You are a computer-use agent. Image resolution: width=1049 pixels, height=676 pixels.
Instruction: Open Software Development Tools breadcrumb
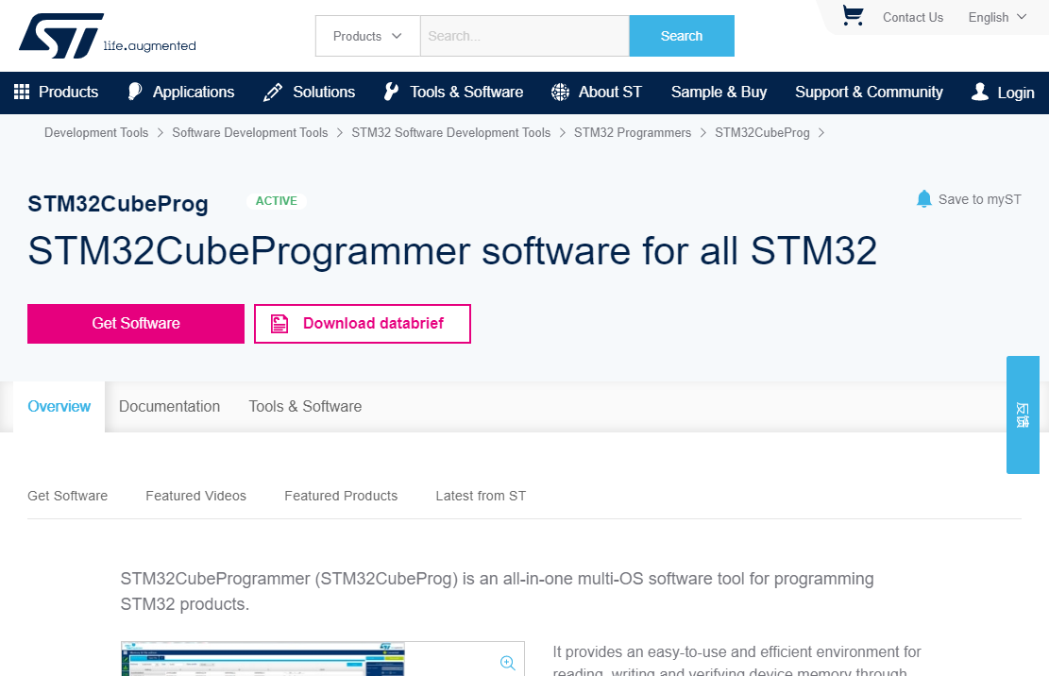coord(249,132)
